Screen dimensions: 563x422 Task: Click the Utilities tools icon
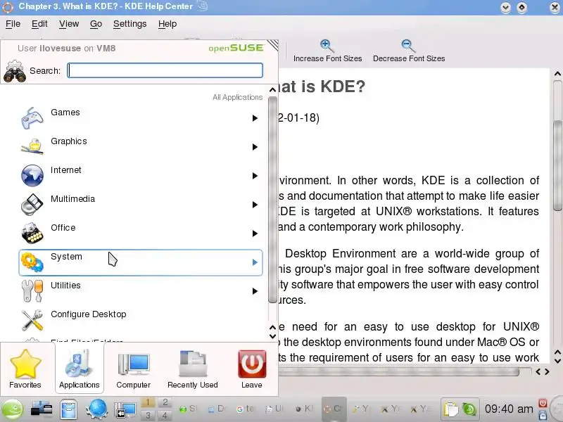click(32, 291)
